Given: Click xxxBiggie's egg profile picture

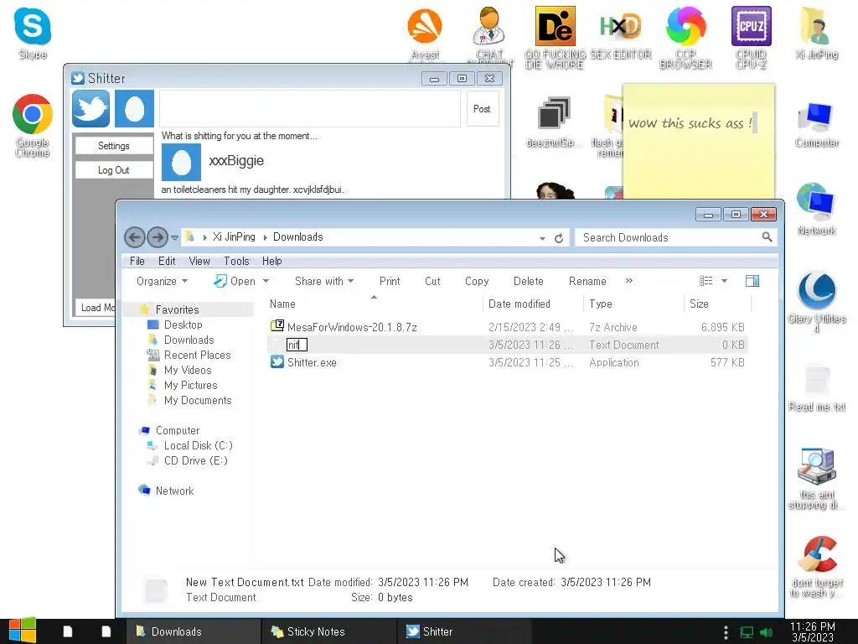Looking at the screenshot, I should (x=181, y=162).
